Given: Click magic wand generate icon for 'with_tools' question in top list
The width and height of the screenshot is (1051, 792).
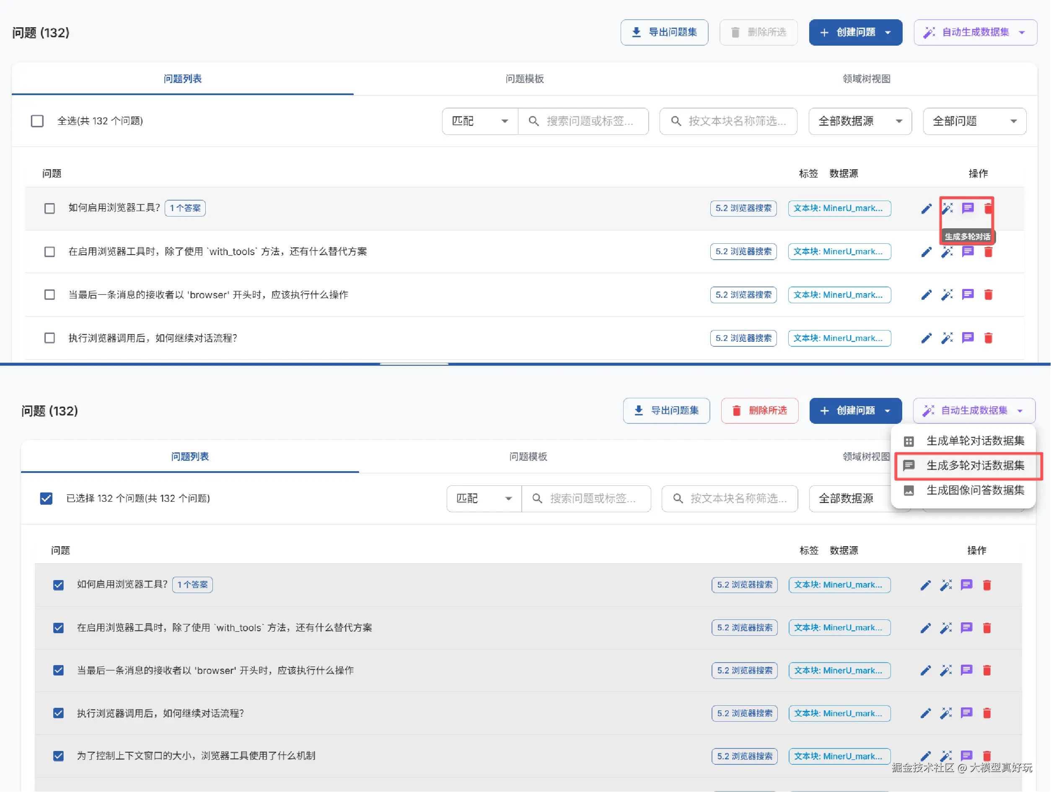Looking at the screenshot, I should pyautogui.click(x=947, y=252).
